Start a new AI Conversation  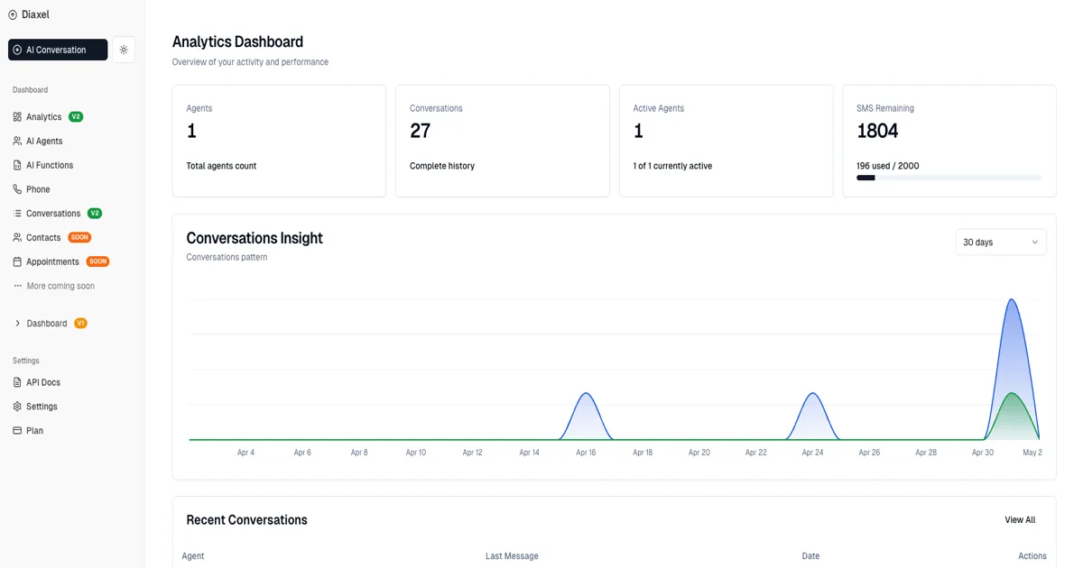click(58, 50)
